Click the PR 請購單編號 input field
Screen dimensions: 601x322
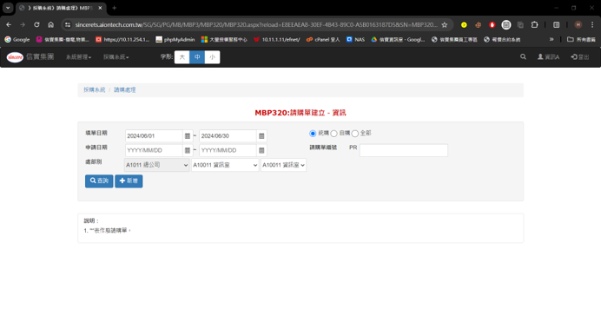point(404,150)
